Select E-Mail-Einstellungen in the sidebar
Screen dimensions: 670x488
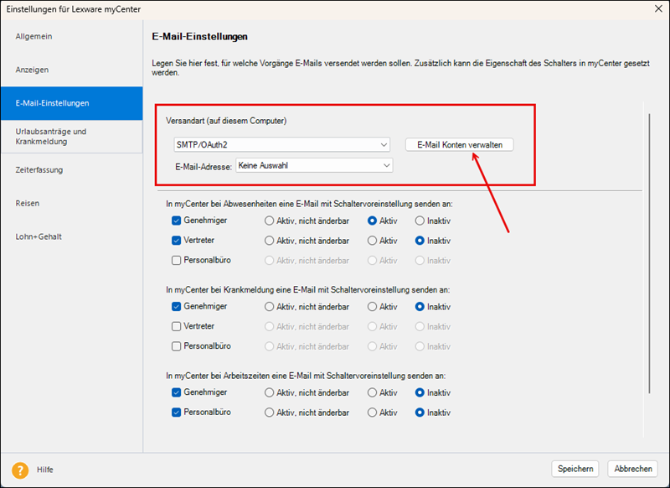tap(72, 103)
